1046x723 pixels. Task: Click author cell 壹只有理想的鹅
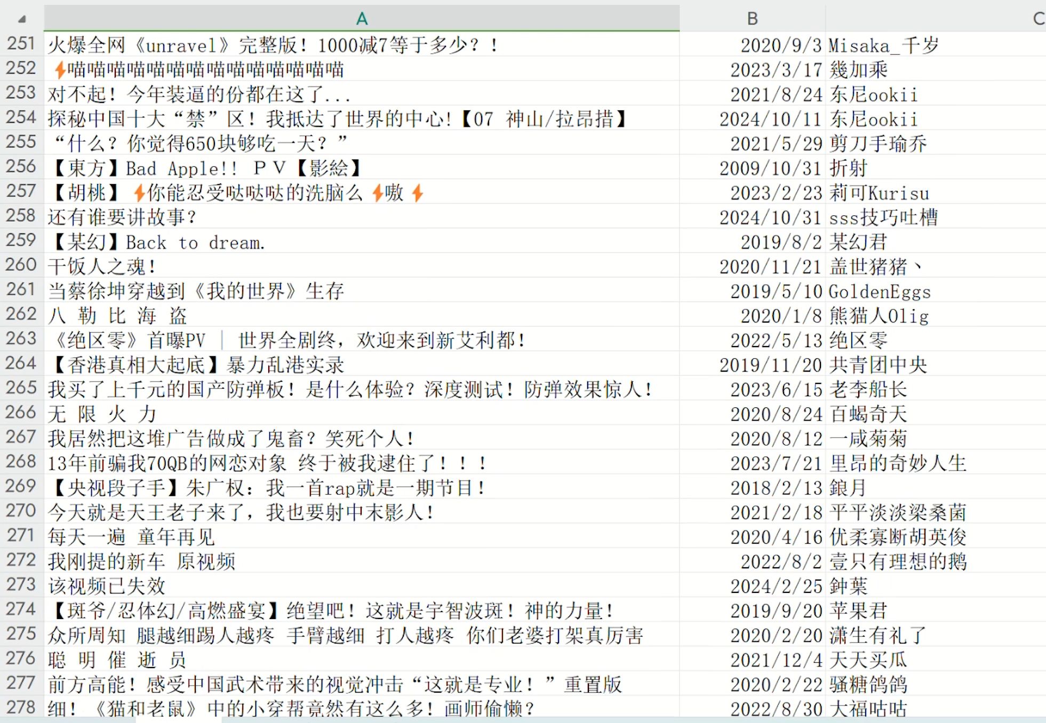pos(936,561)
